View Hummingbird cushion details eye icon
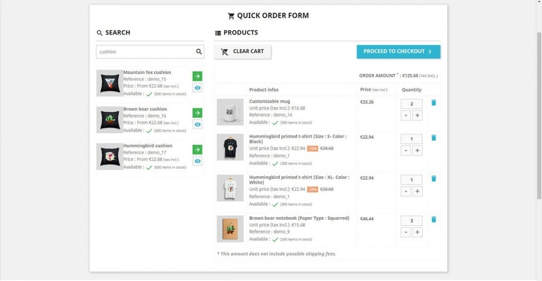Screen dimensions: 542x281 pos(197,161)
